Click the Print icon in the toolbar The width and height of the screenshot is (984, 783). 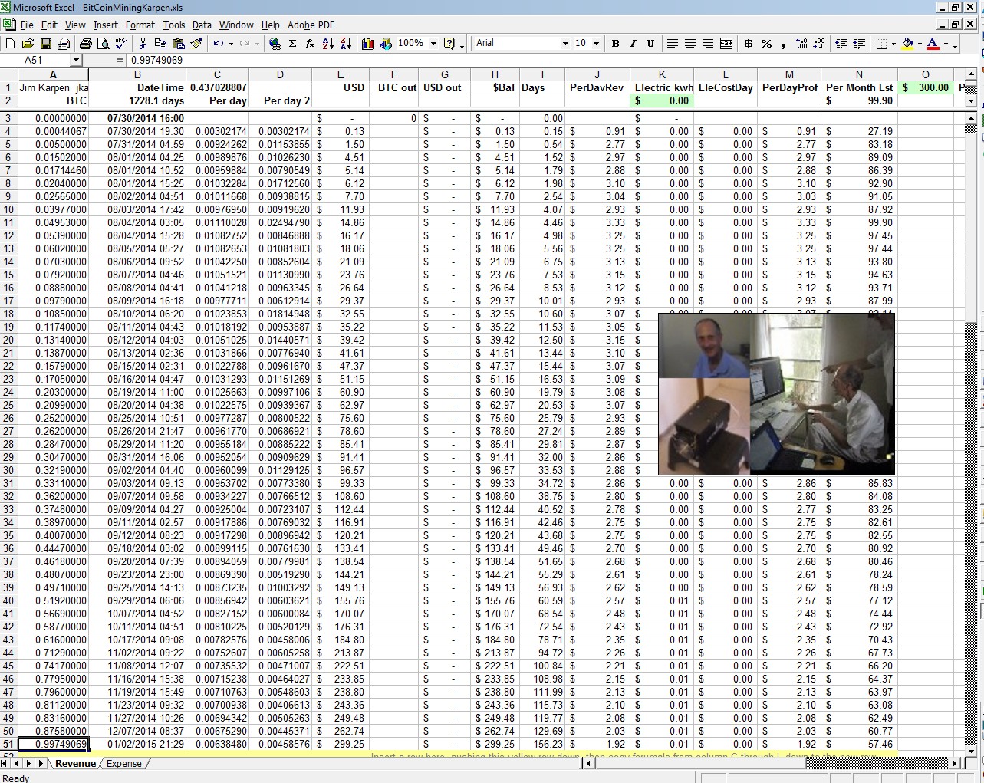(86, 44)
